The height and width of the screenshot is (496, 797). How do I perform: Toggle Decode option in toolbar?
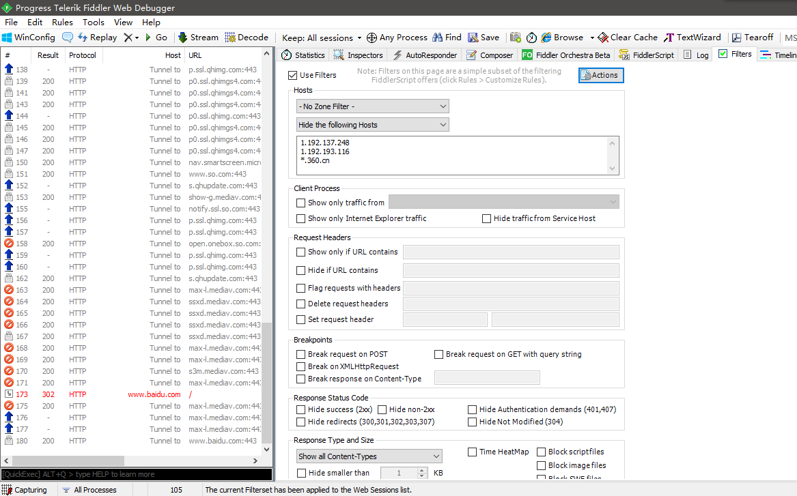point(247,37)
